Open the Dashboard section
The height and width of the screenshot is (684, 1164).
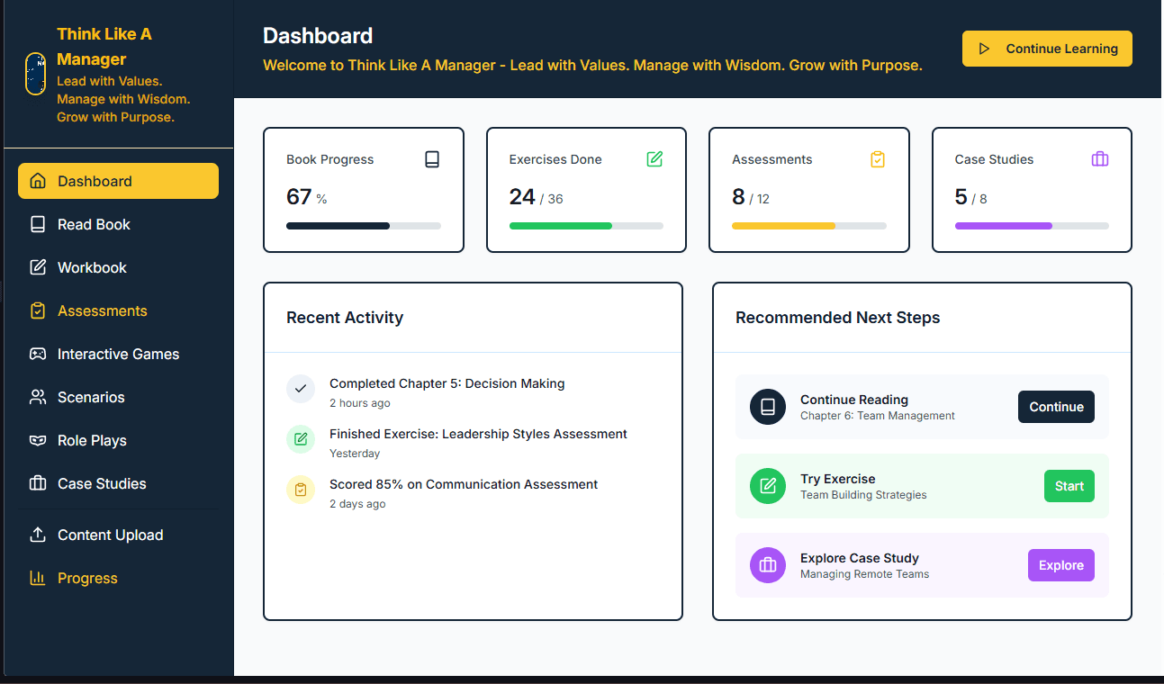point(118,181)
